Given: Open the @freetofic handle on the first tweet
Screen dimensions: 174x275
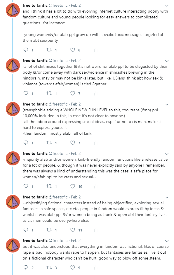Looking at the screenshot, I should (58, 6).
